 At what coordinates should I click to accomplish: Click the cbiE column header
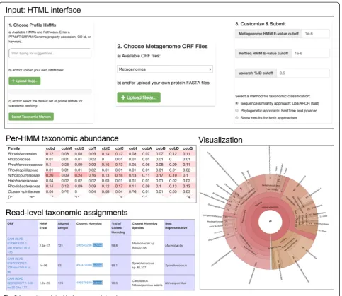(x=106, y=148)
